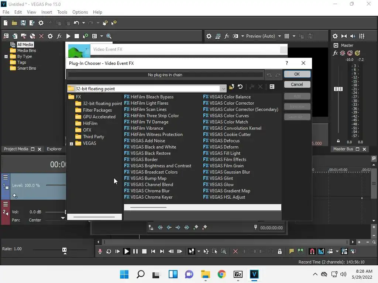
Task: Open the 32-bit floating point folder dropdown
Action: click(x=223, y=88)
